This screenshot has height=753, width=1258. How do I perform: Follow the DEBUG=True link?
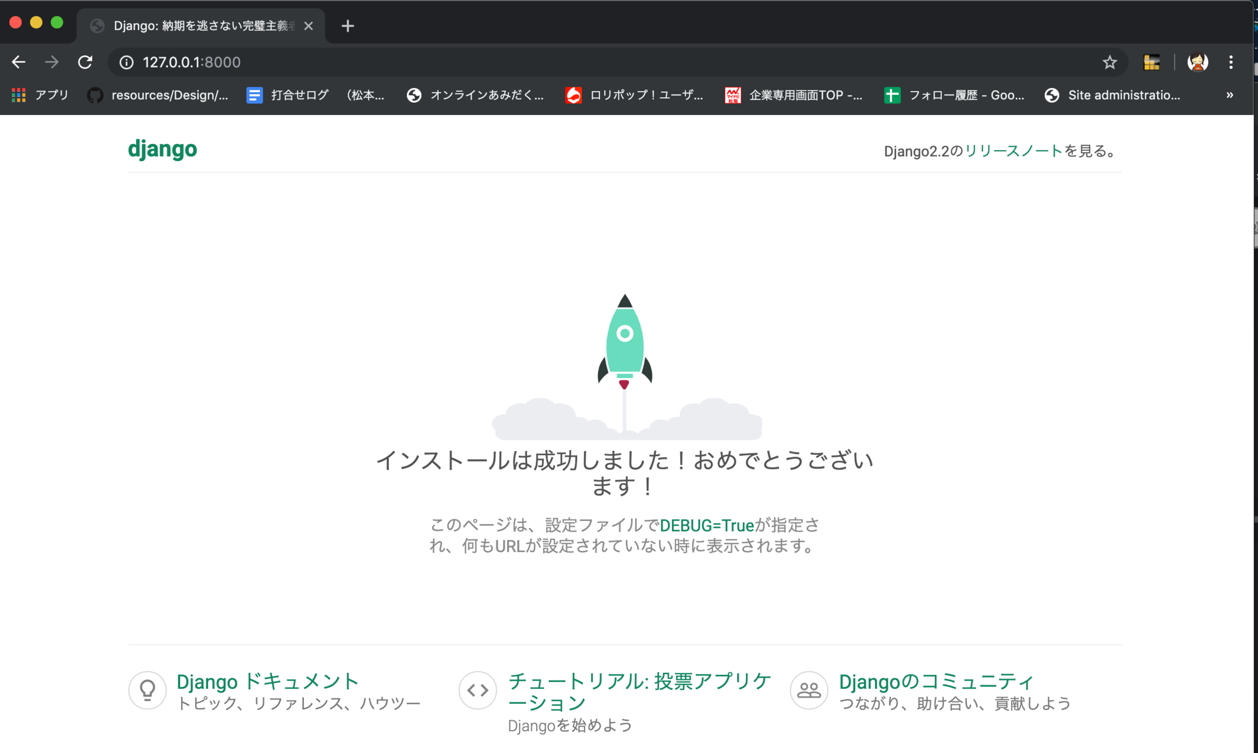pos(707,525)
